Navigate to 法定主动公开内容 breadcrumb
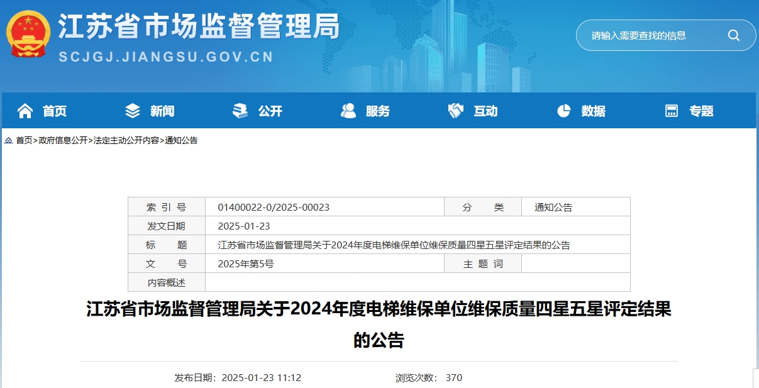The width and height of the screenshot is (759, 388). (126, 140)
